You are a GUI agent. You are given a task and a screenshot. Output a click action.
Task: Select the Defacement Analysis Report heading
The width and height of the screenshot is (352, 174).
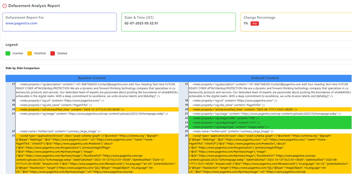[x=34, y=6]
